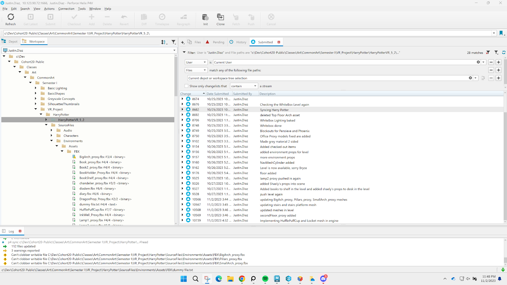Click the workspace tree filter funnel icon
The height and width of the screenshot is (285, 507).
[174, 42]
